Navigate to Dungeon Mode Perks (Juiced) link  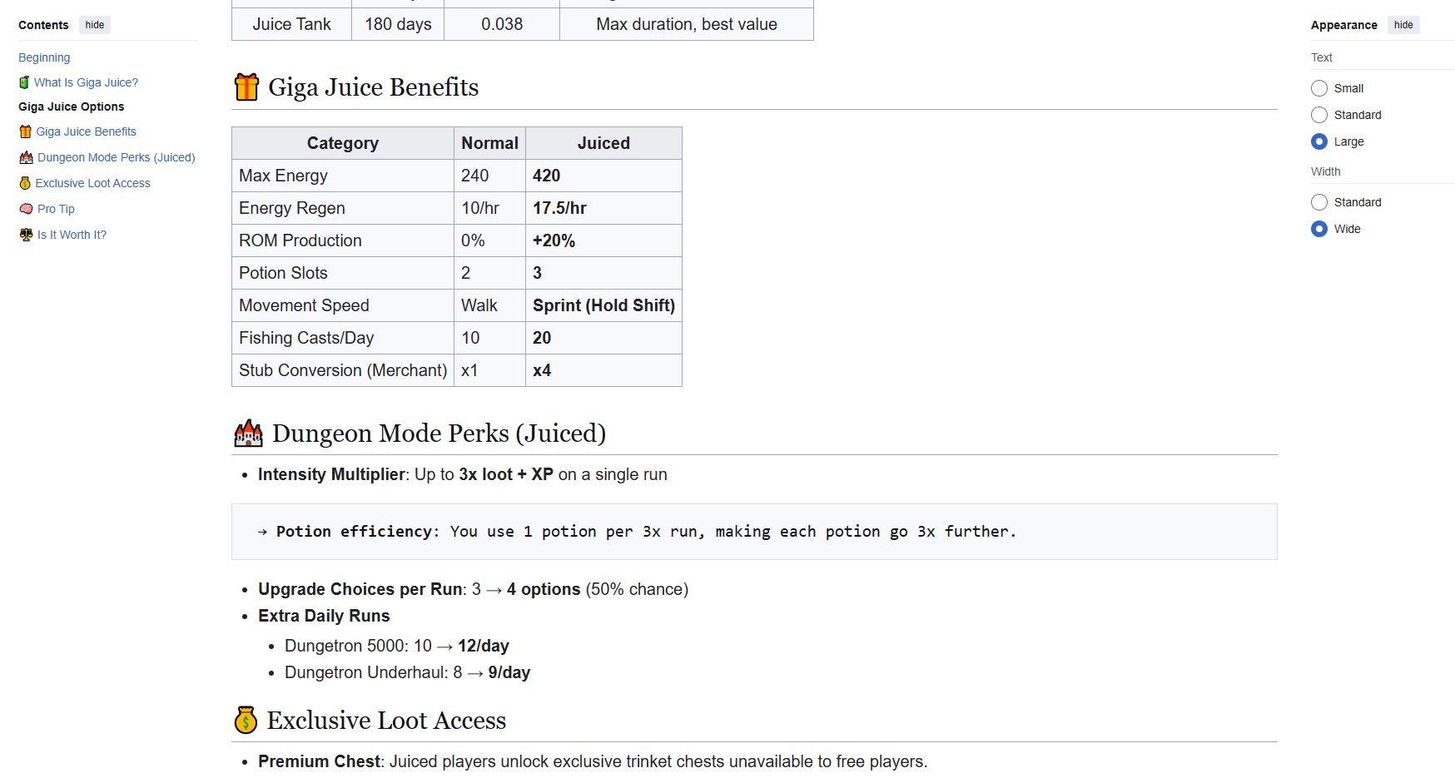(116, 157)
